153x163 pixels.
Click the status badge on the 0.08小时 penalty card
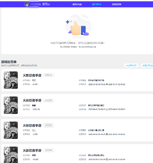(x=49, y=100)
